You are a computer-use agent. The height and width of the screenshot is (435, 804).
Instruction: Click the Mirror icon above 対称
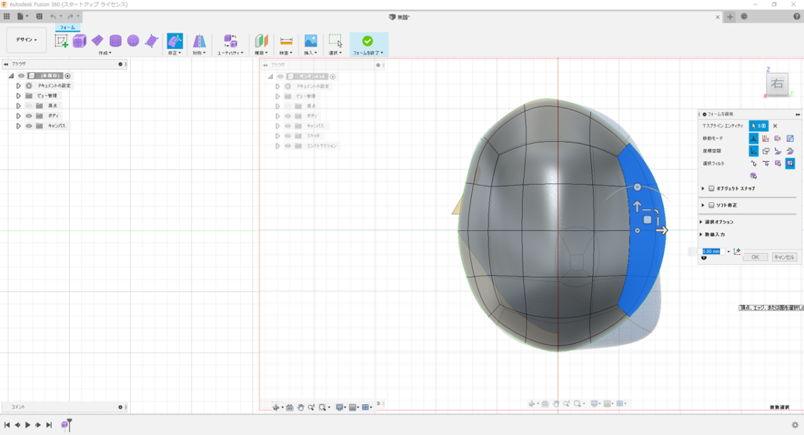200,41
